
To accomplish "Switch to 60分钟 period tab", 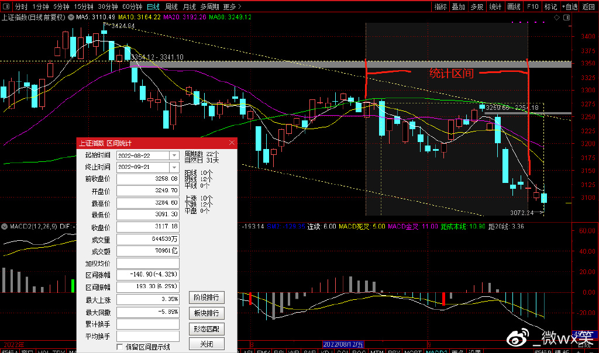I will tap(132, 7).
